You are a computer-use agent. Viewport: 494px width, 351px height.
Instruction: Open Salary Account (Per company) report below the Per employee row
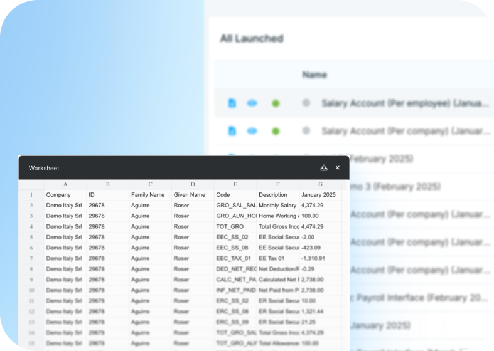click(354, 131)
